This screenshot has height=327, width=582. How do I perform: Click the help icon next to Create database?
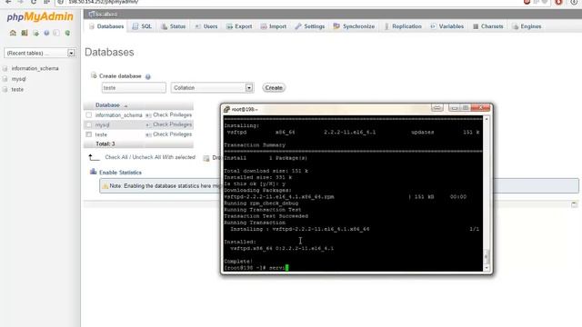(x=147, y=76)
